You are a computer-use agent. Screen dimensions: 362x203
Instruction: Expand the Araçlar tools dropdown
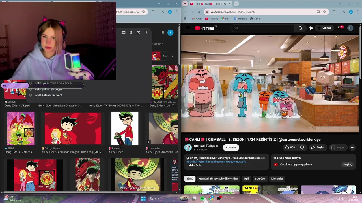(158, 44)
